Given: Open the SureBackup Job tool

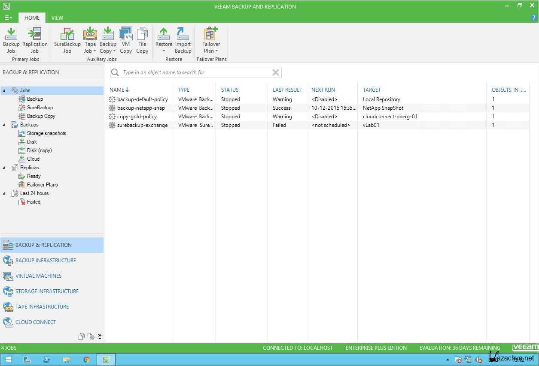Looking at the screenshot, I should pyautogui.click(x=67, y=40).
